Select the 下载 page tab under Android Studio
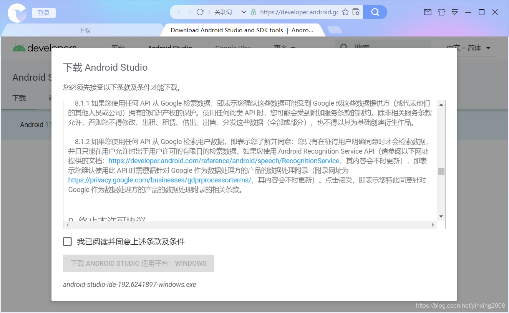The width and height of the screenshot is (509, 313). click(19, 98)
